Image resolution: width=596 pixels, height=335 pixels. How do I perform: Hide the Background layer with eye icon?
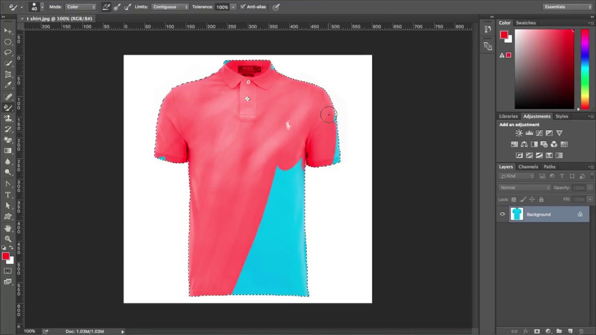click(502, 214)
